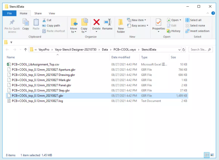Image resolution: width=219 pixels, height=160 pixels.
Task: Select the Panel.gbr file
Action: 97,85
